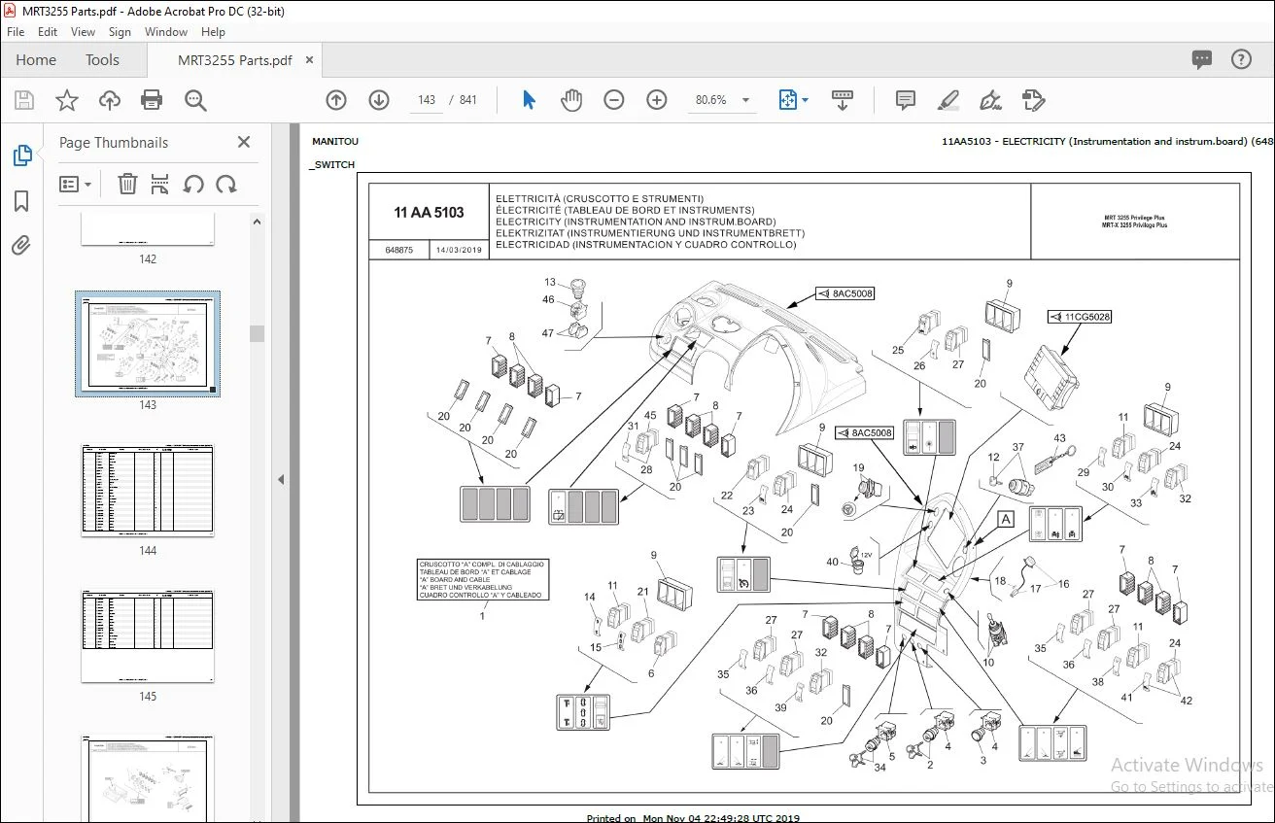Screen dimensions: 1275x823
Task: Zoom in with the plus icon
Action: (657, 100)
